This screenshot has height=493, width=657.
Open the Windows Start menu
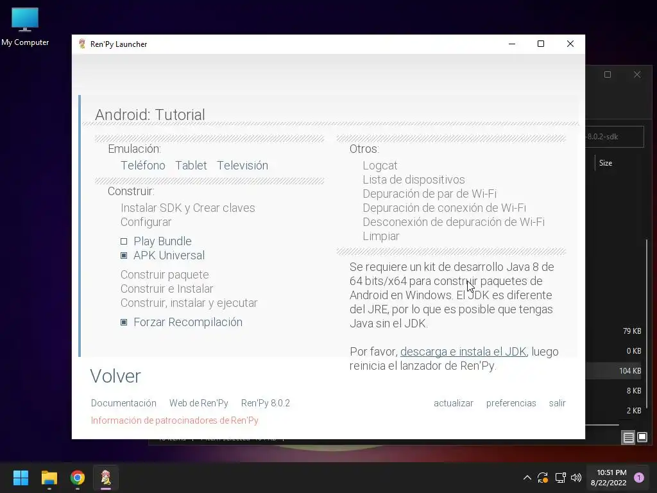(x=21, y=478)
